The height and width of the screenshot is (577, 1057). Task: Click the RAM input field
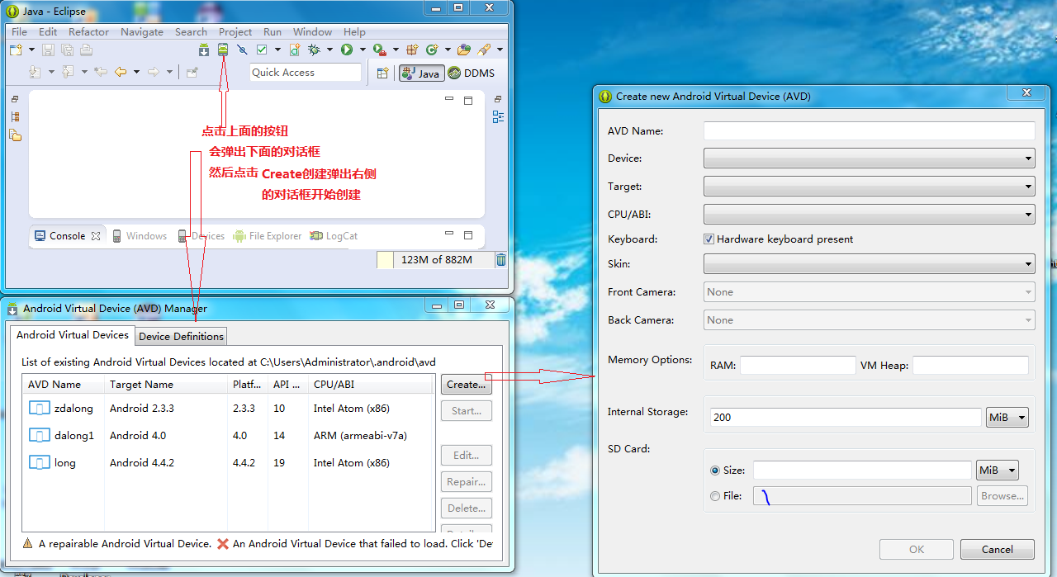point(798,365)
